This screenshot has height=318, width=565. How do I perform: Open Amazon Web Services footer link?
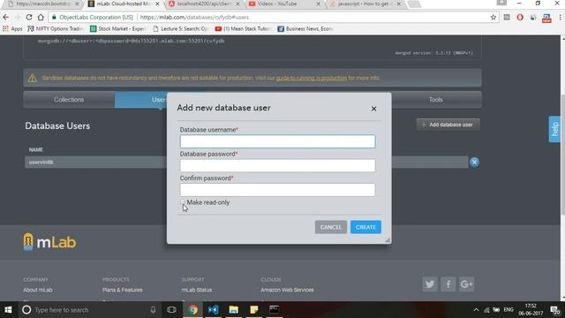tap(287, 290)
